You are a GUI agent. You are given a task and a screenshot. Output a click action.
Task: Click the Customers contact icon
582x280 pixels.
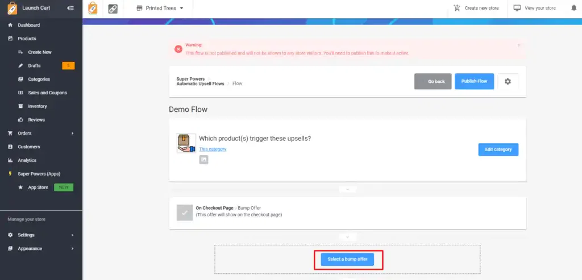click(x=10, y=147)
